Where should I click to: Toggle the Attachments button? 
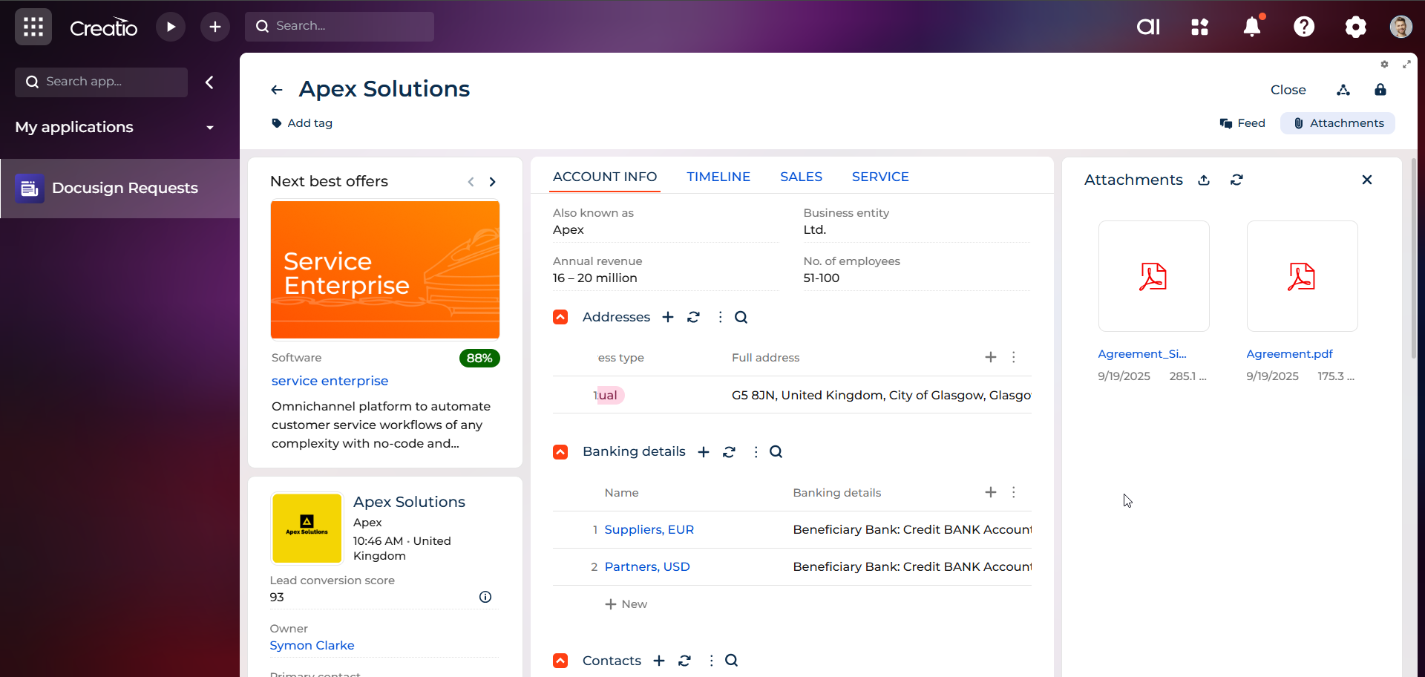click(x=1337, y=123)
